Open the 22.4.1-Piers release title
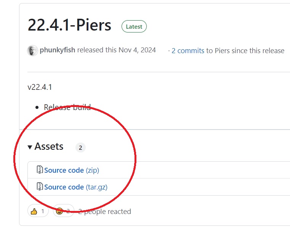This screenshot has width=290, height=235. pos(69,25)
